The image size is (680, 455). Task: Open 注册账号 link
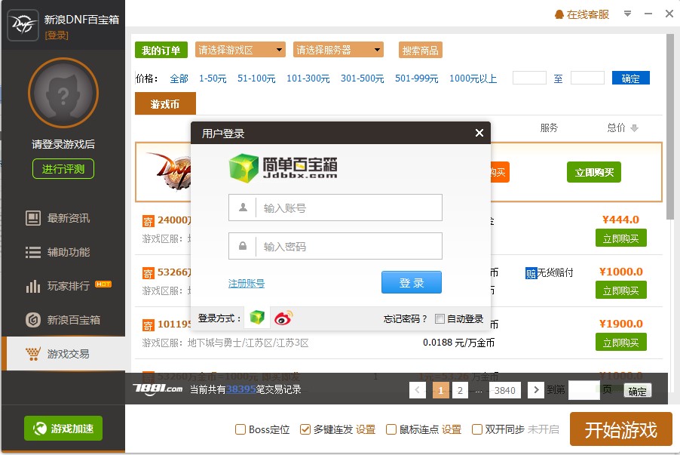click(x=247, y=284)
